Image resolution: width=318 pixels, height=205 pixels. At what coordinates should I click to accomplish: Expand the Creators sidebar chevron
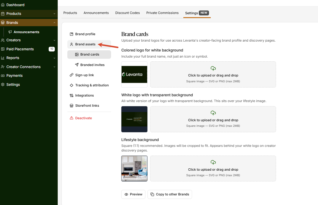pyautogui.click(x=54, y=40)
